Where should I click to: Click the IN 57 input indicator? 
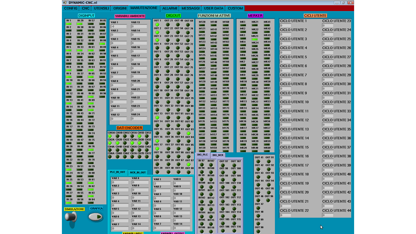pyautogui.click(x=91, y=24)
